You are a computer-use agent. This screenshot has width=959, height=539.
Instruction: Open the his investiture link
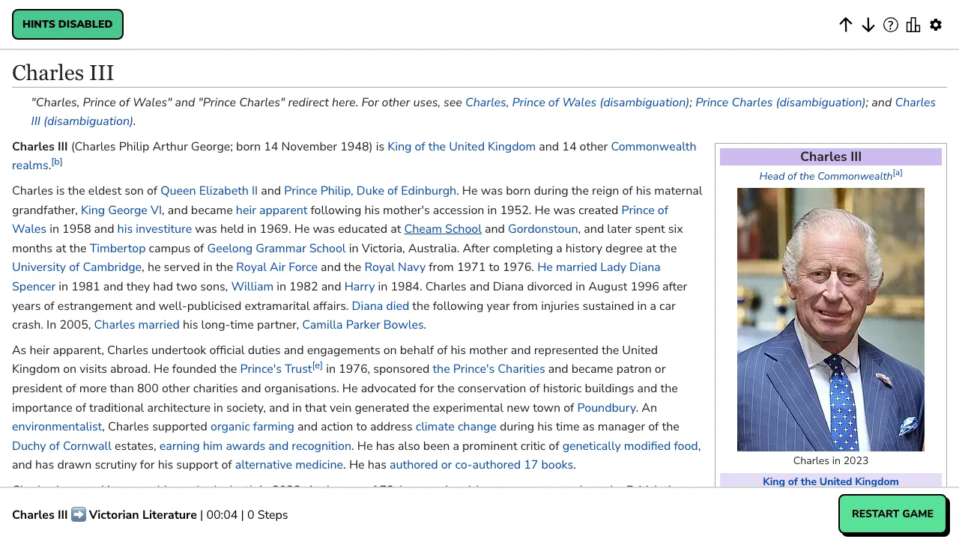tap(154, 229)
